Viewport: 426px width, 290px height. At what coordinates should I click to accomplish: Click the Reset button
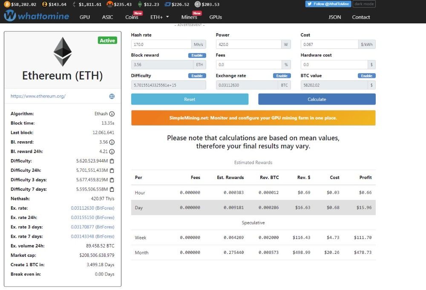(190, 100)
